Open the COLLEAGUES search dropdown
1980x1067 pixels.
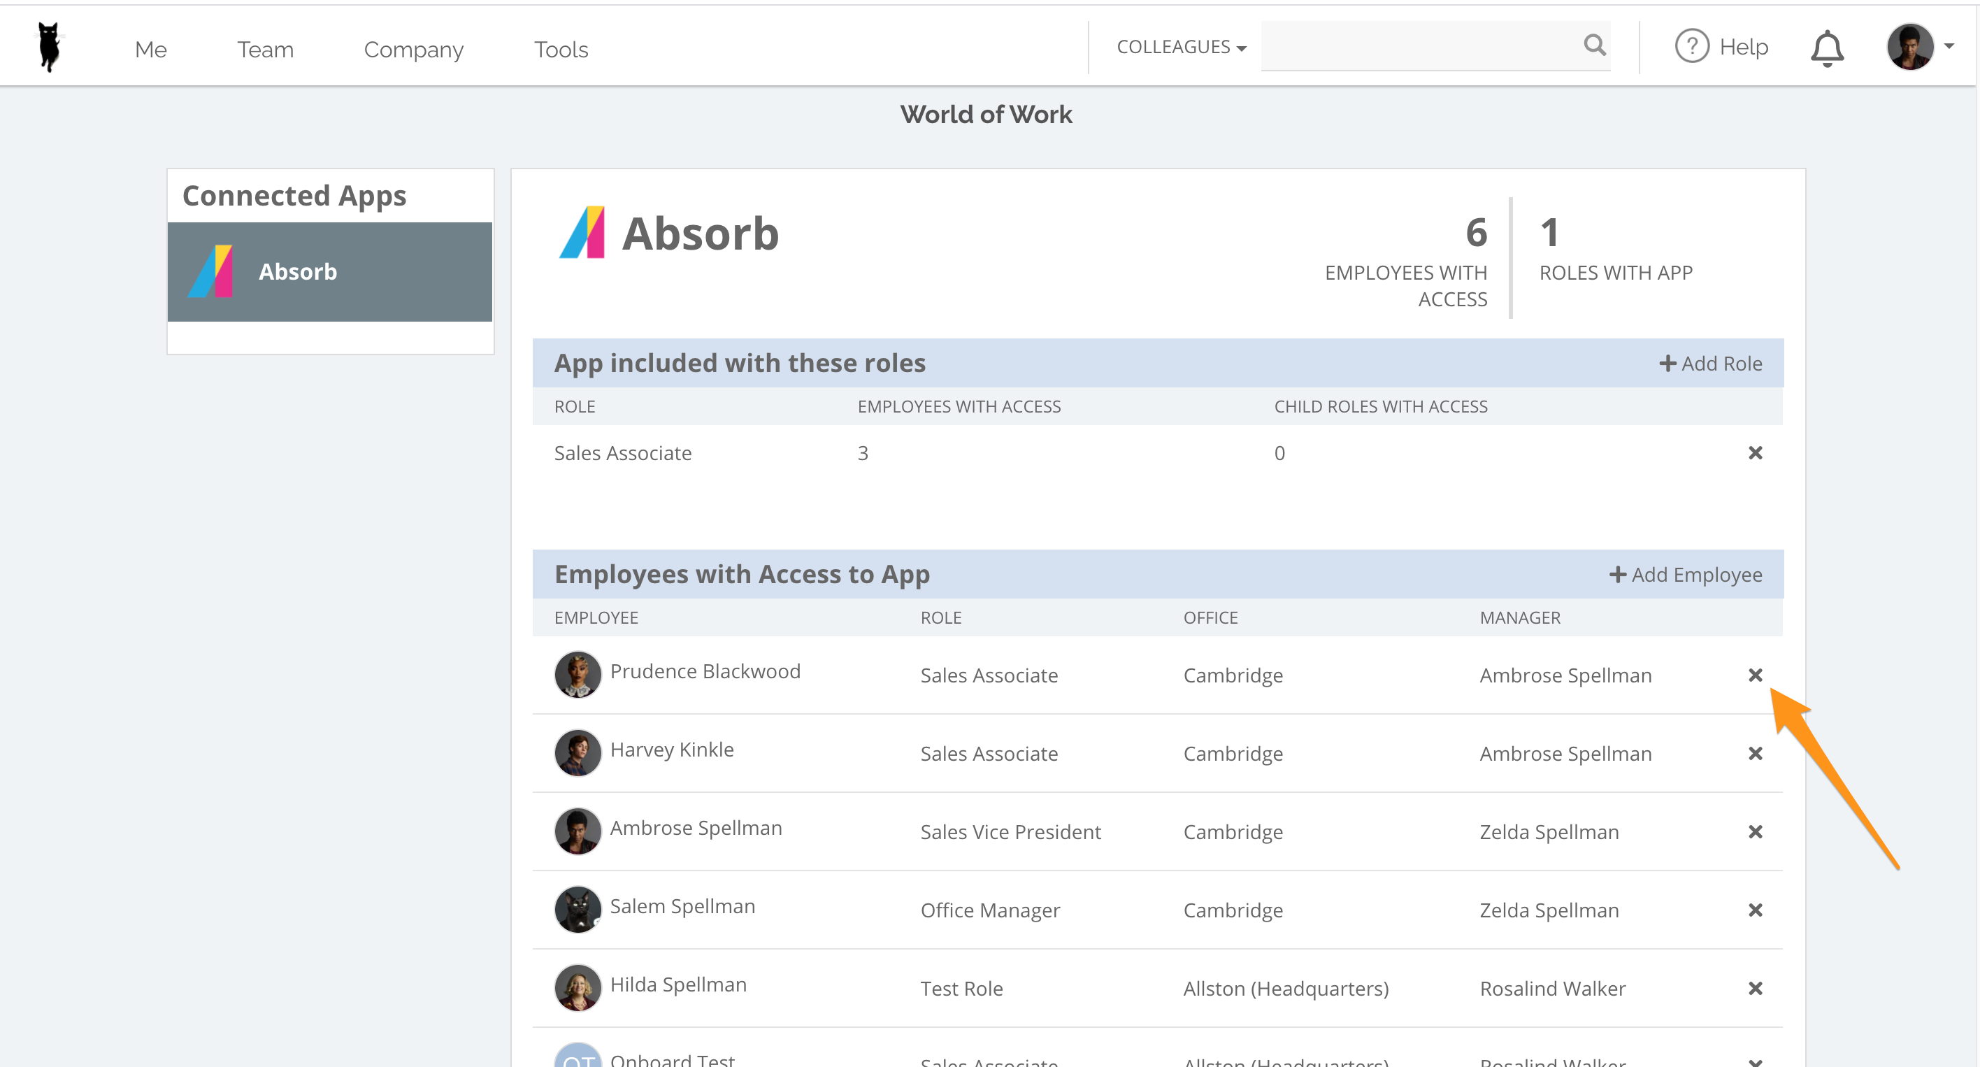tap(1181, 47)
